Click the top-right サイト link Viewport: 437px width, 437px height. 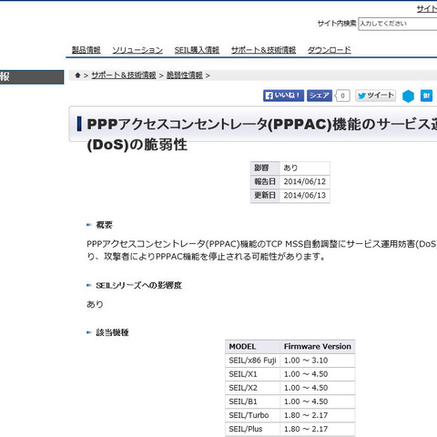click(x=427, y=9)
